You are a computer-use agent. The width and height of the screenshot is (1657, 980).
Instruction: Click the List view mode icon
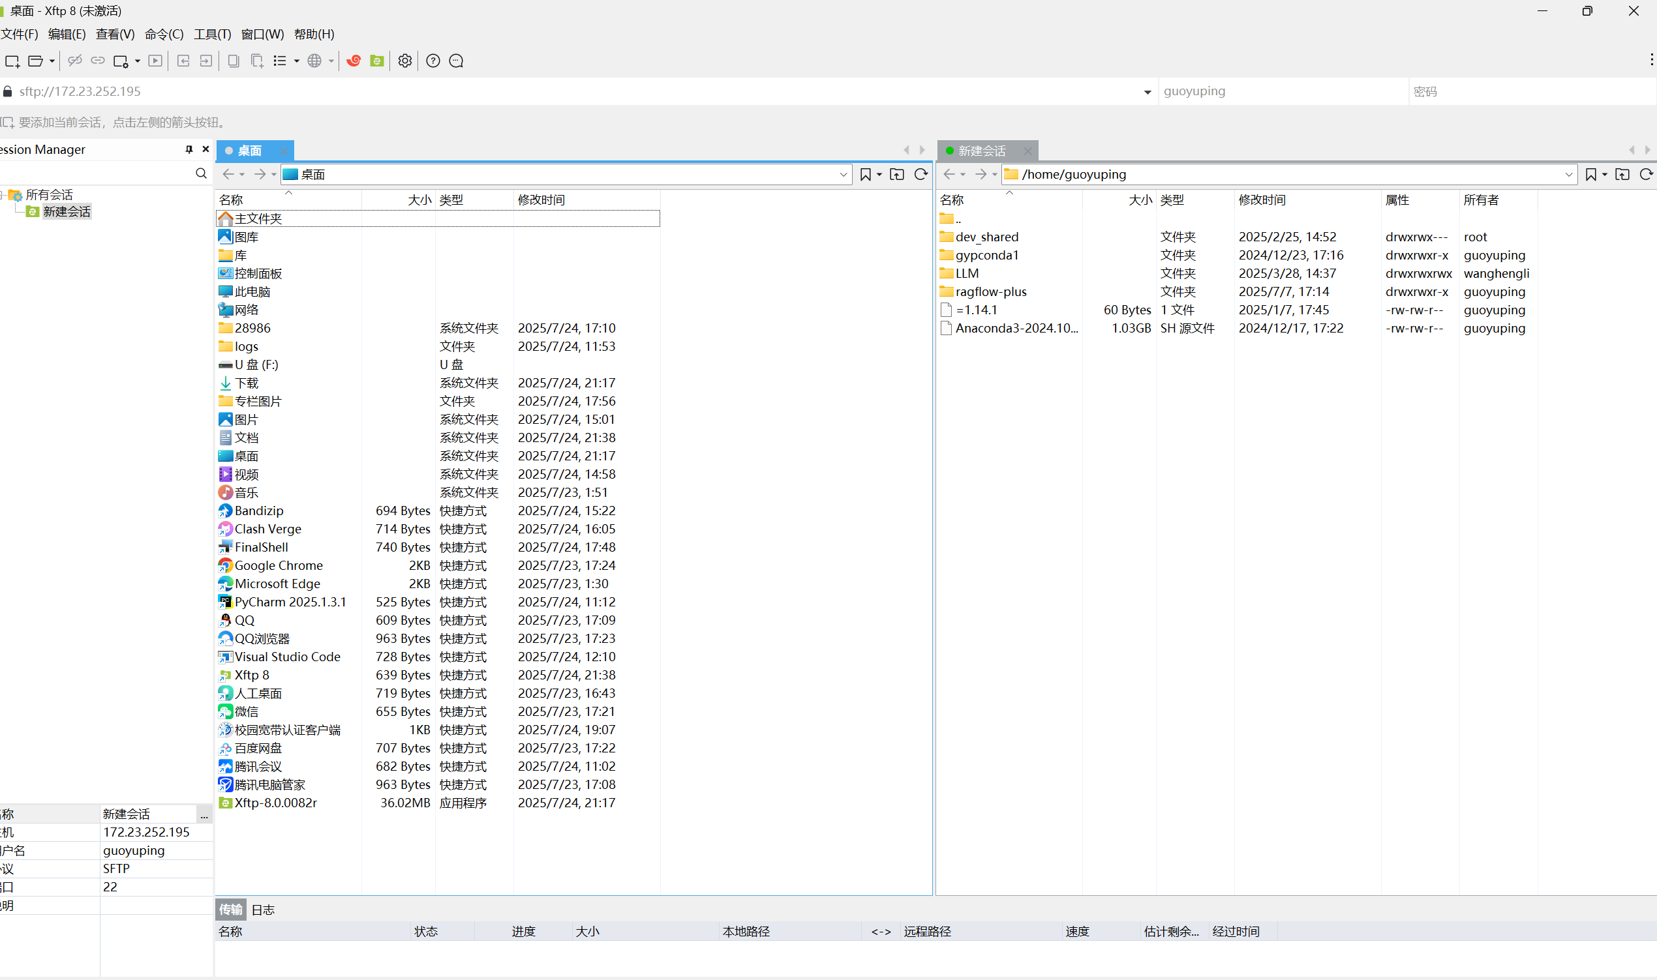[280, 61]
